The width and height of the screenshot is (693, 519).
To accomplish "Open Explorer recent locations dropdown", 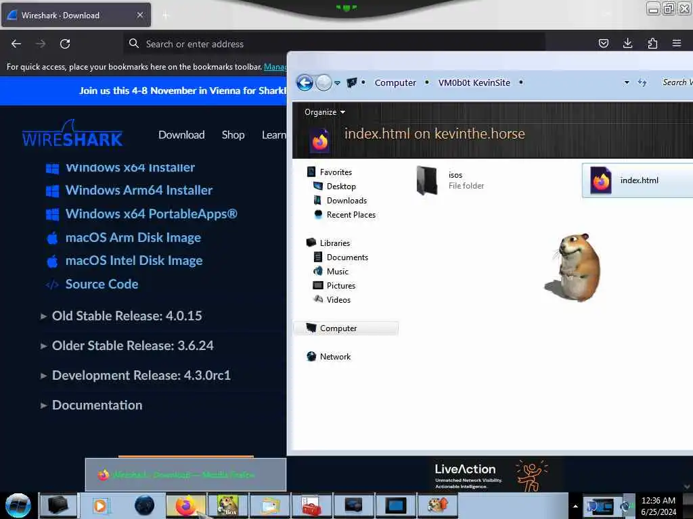I will click(337, 83).
